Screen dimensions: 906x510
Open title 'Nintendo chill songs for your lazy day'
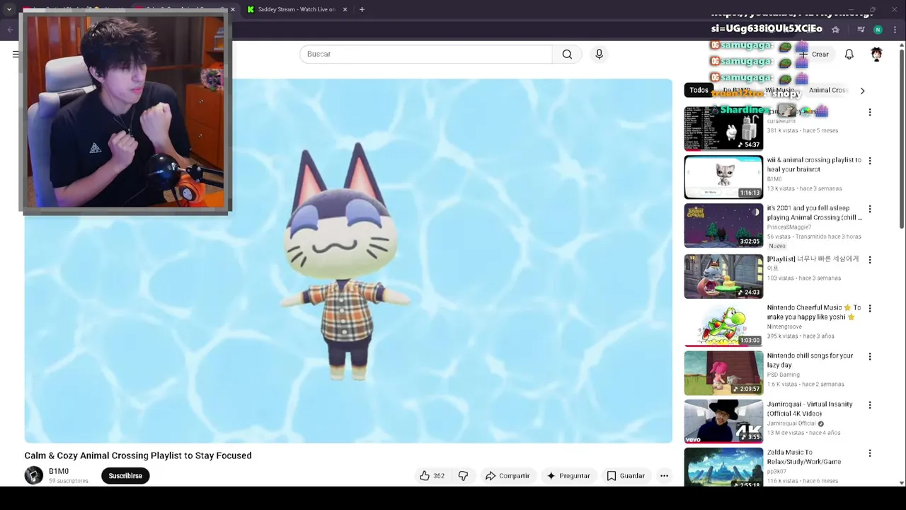tap(810, 360)
